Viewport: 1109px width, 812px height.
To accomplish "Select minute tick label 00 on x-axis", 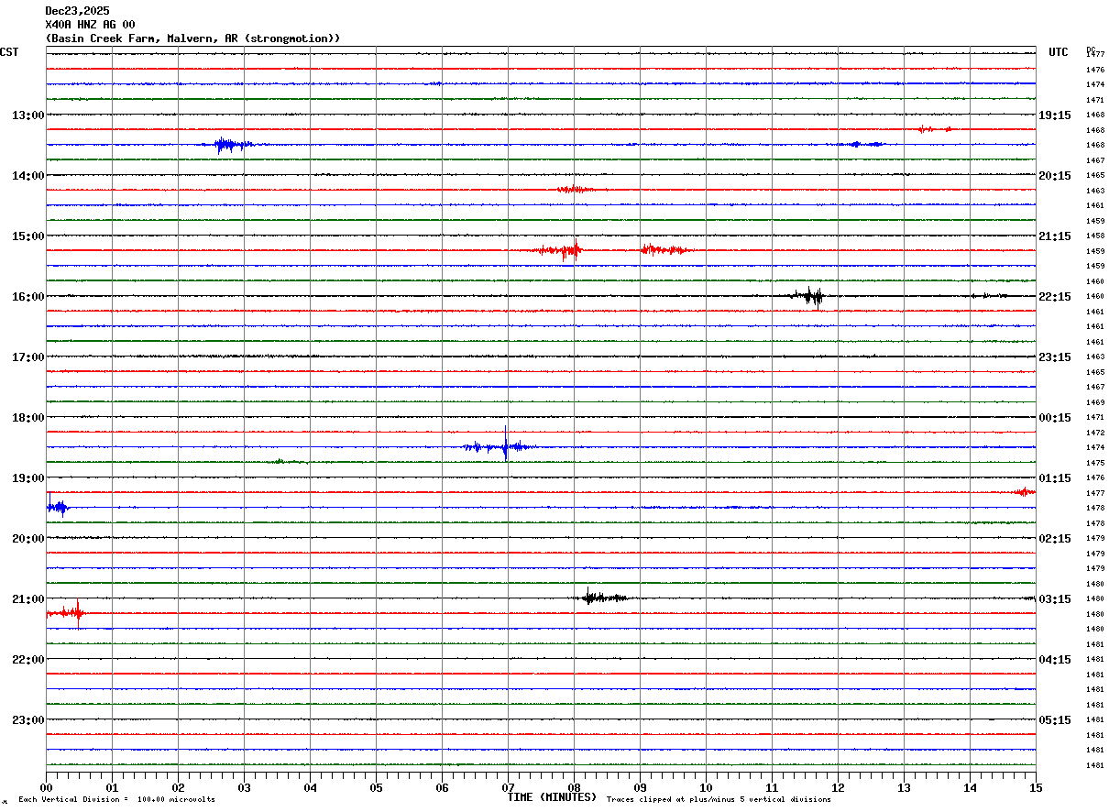I will click(46, 787).
